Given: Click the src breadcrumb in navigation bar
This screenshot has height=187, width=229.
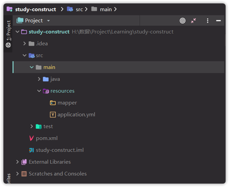Looking at the screenshot, I should [75, 9].
